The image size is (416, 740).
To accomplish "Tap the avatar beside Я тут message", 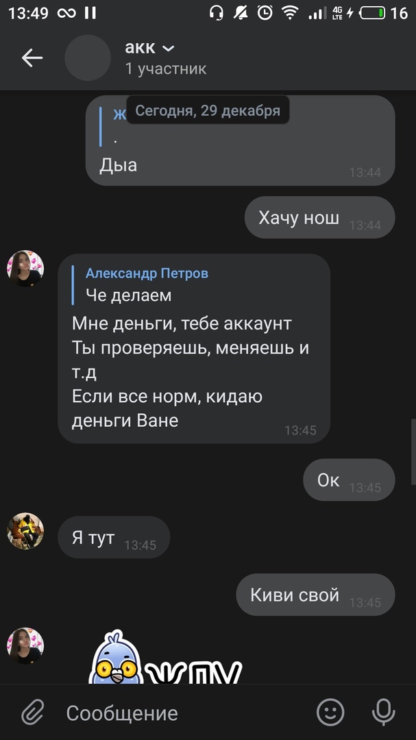I will [x=25, y=531].
